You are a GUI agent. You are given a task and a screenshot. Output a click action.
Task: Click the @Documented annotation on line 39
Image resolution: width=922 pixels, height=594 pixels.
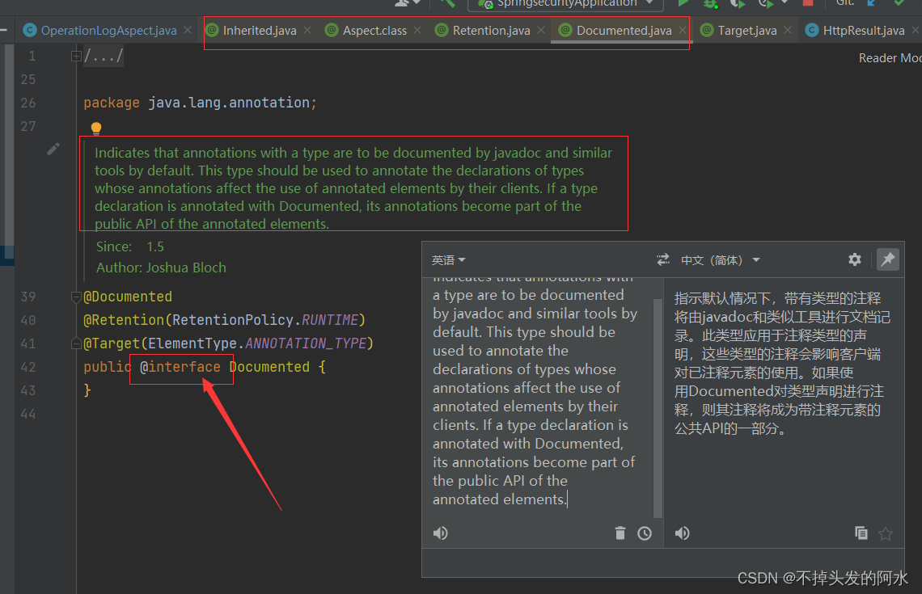pyautogui.click(x=128, y=297)
